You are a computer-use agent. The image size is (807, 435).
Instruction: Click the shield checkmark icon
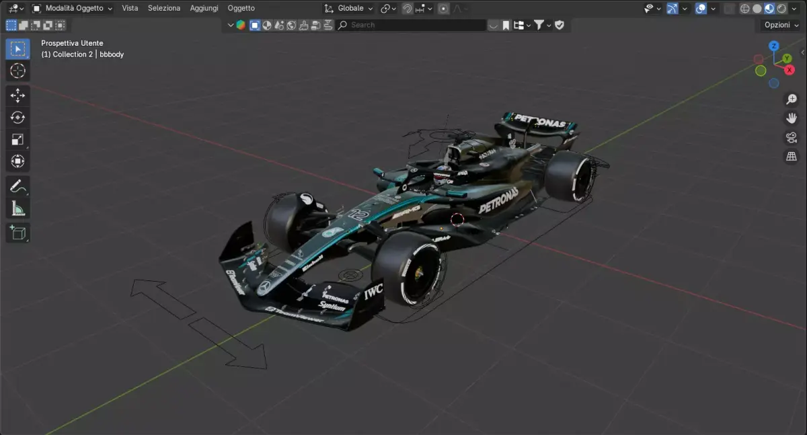tap(559, 25)
